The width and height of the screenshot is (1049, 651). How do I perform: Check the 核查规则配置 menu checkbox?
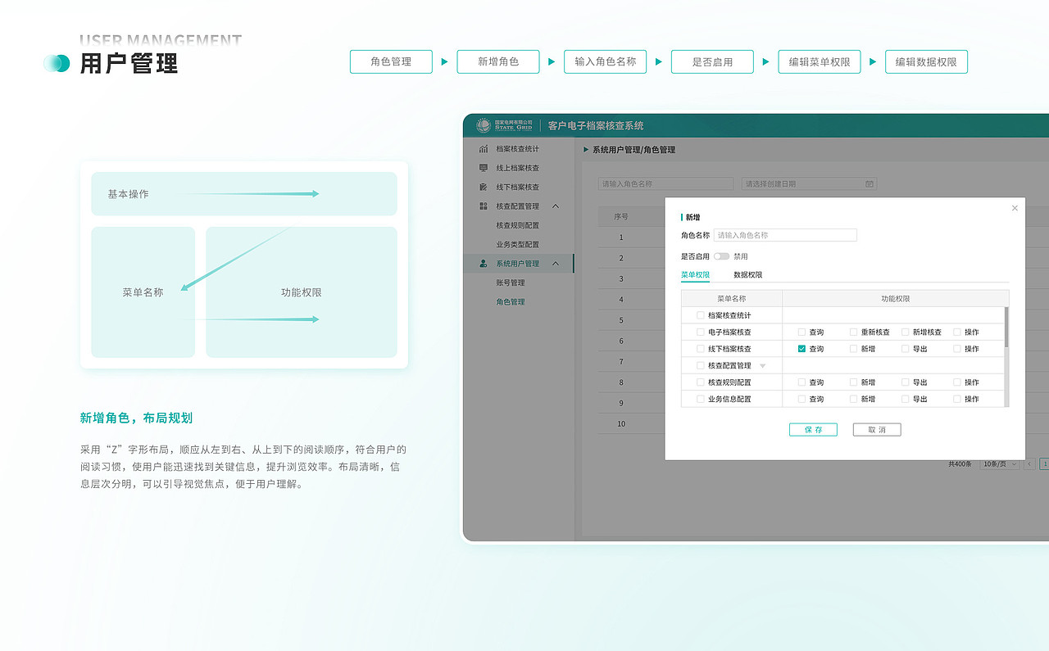tap(700, 382)
